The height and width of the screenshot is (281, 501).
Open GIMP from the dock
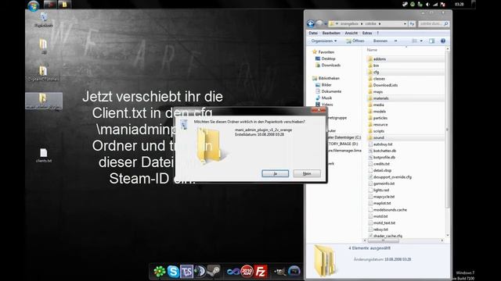[279, 272]
